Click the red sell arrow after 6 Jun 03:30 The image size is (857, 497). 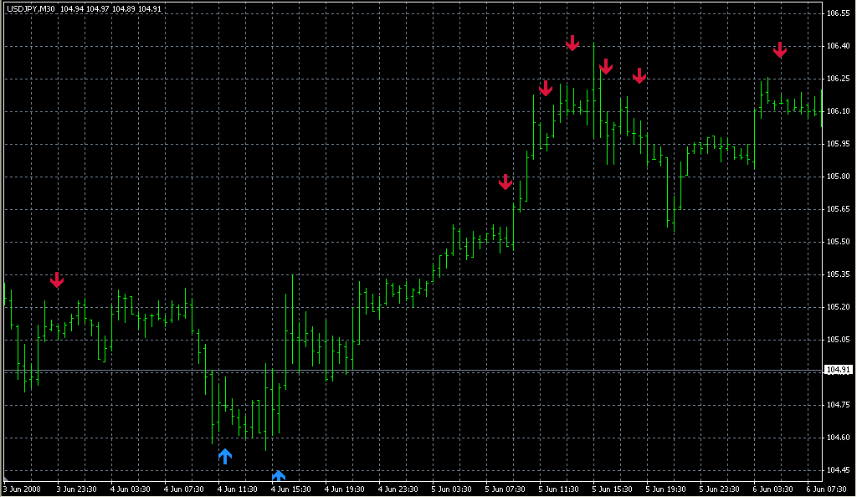click(780, 49)
